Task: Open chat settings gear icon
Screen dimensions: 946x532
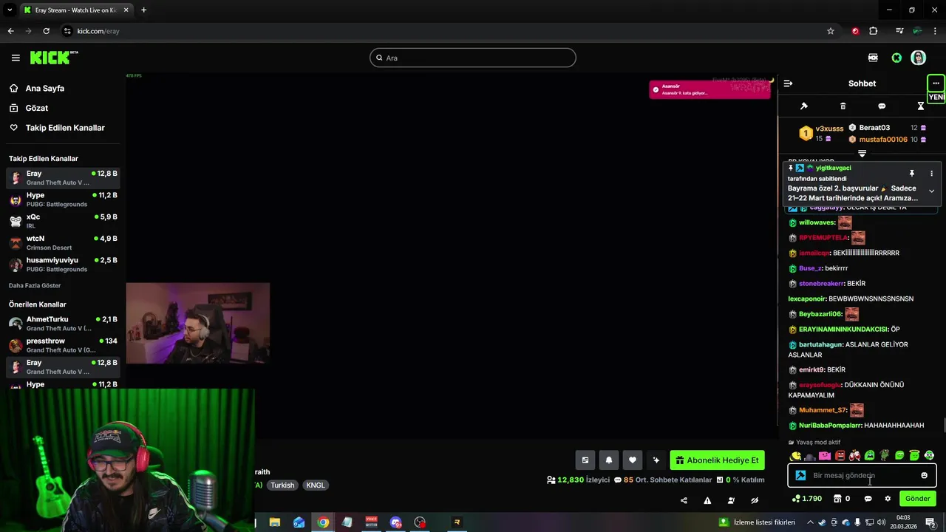Action: [888, 499]
